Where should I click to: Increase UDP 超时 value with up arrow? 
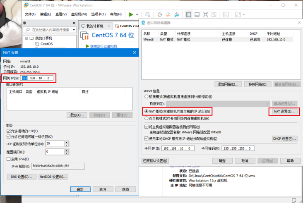[67, 142]
